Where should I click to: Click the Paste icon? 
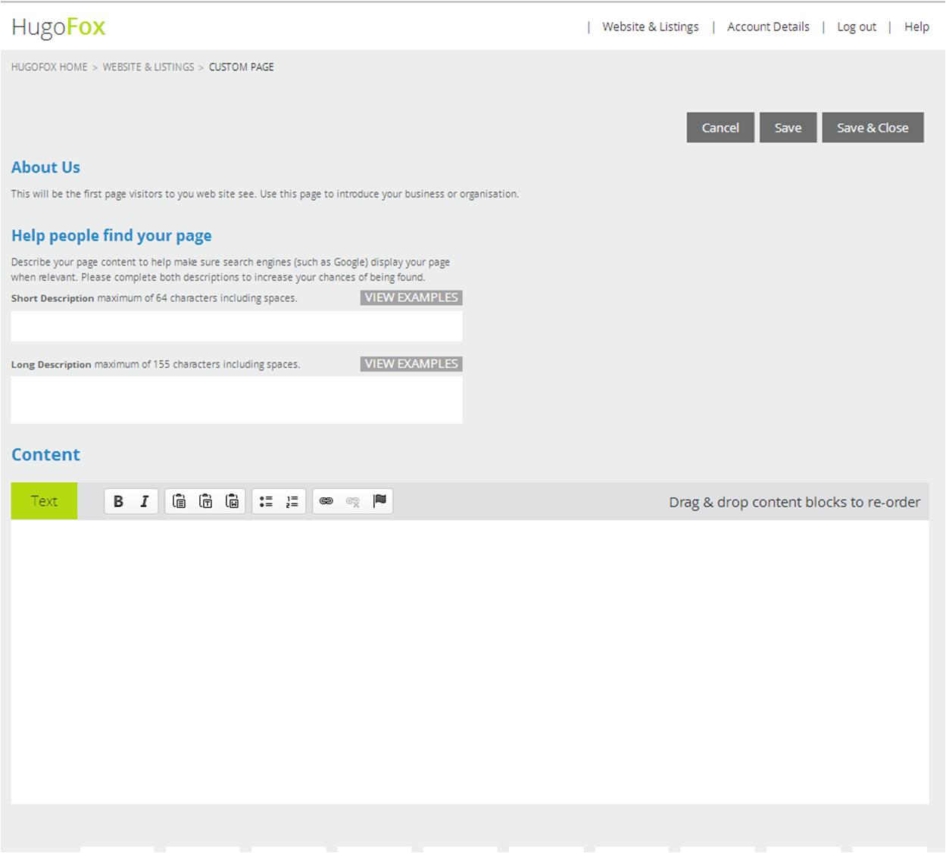[x=179, y=500]
